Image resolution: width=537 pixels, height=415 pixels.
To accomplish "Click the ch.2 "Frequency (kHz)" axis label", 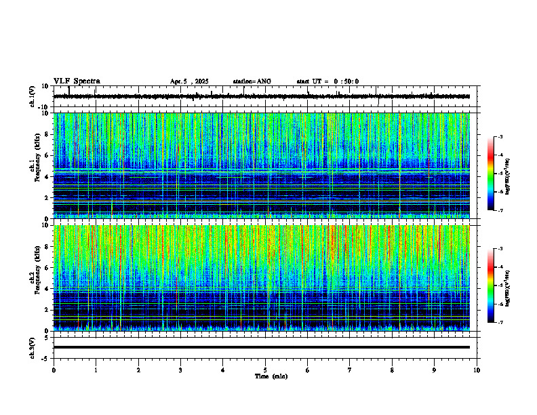I will tap(37, 270).
